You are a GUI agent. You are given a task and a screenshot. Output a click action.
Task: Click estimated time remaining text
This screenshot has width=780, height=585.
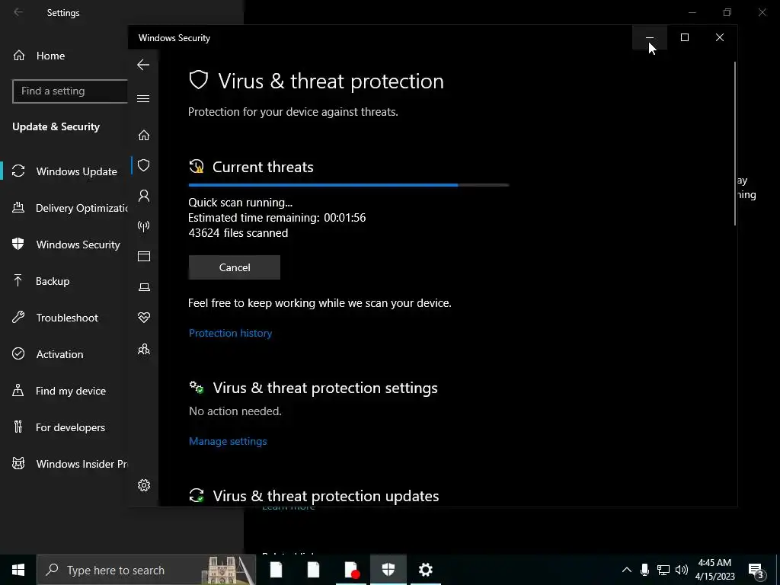(x=277, y=217)
